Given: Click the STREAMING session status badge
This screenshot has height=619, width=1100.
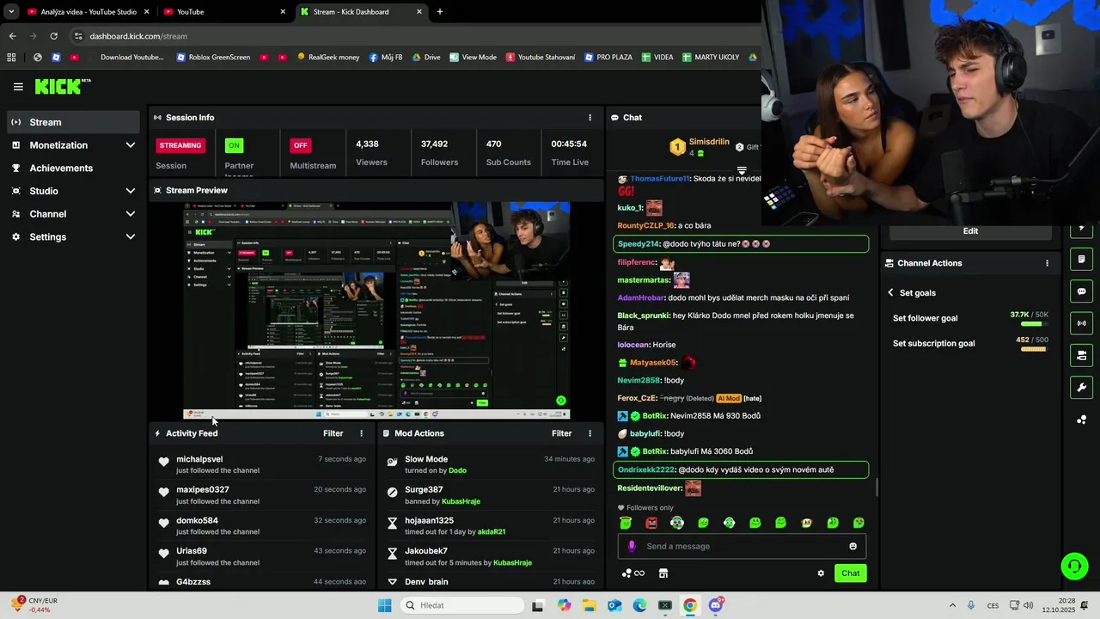Looking at the screenshot, I should (180, 145).
